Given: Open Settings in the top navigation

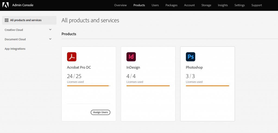Looking at the screenshot, I should pos(239,5).
